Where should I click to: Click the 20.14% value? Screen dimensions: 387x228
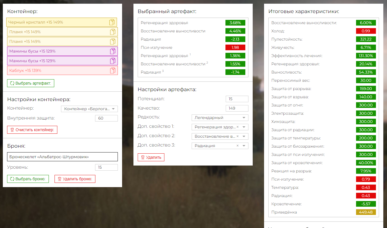[366, 64]
